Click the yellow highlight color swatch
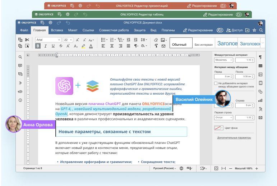277x186 pixels. [83, 46]
